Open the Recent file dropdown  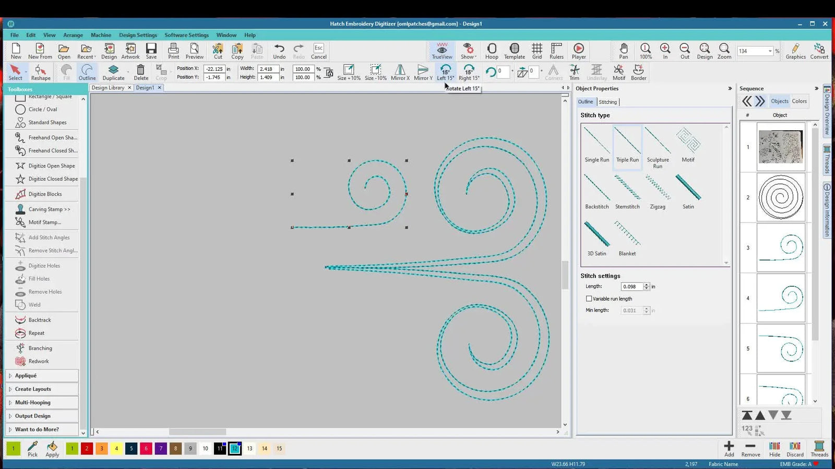coord(86,51)
